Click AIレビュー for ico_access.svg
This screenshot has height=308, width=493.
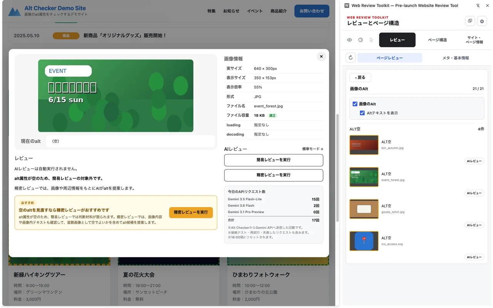pos(474,257)
